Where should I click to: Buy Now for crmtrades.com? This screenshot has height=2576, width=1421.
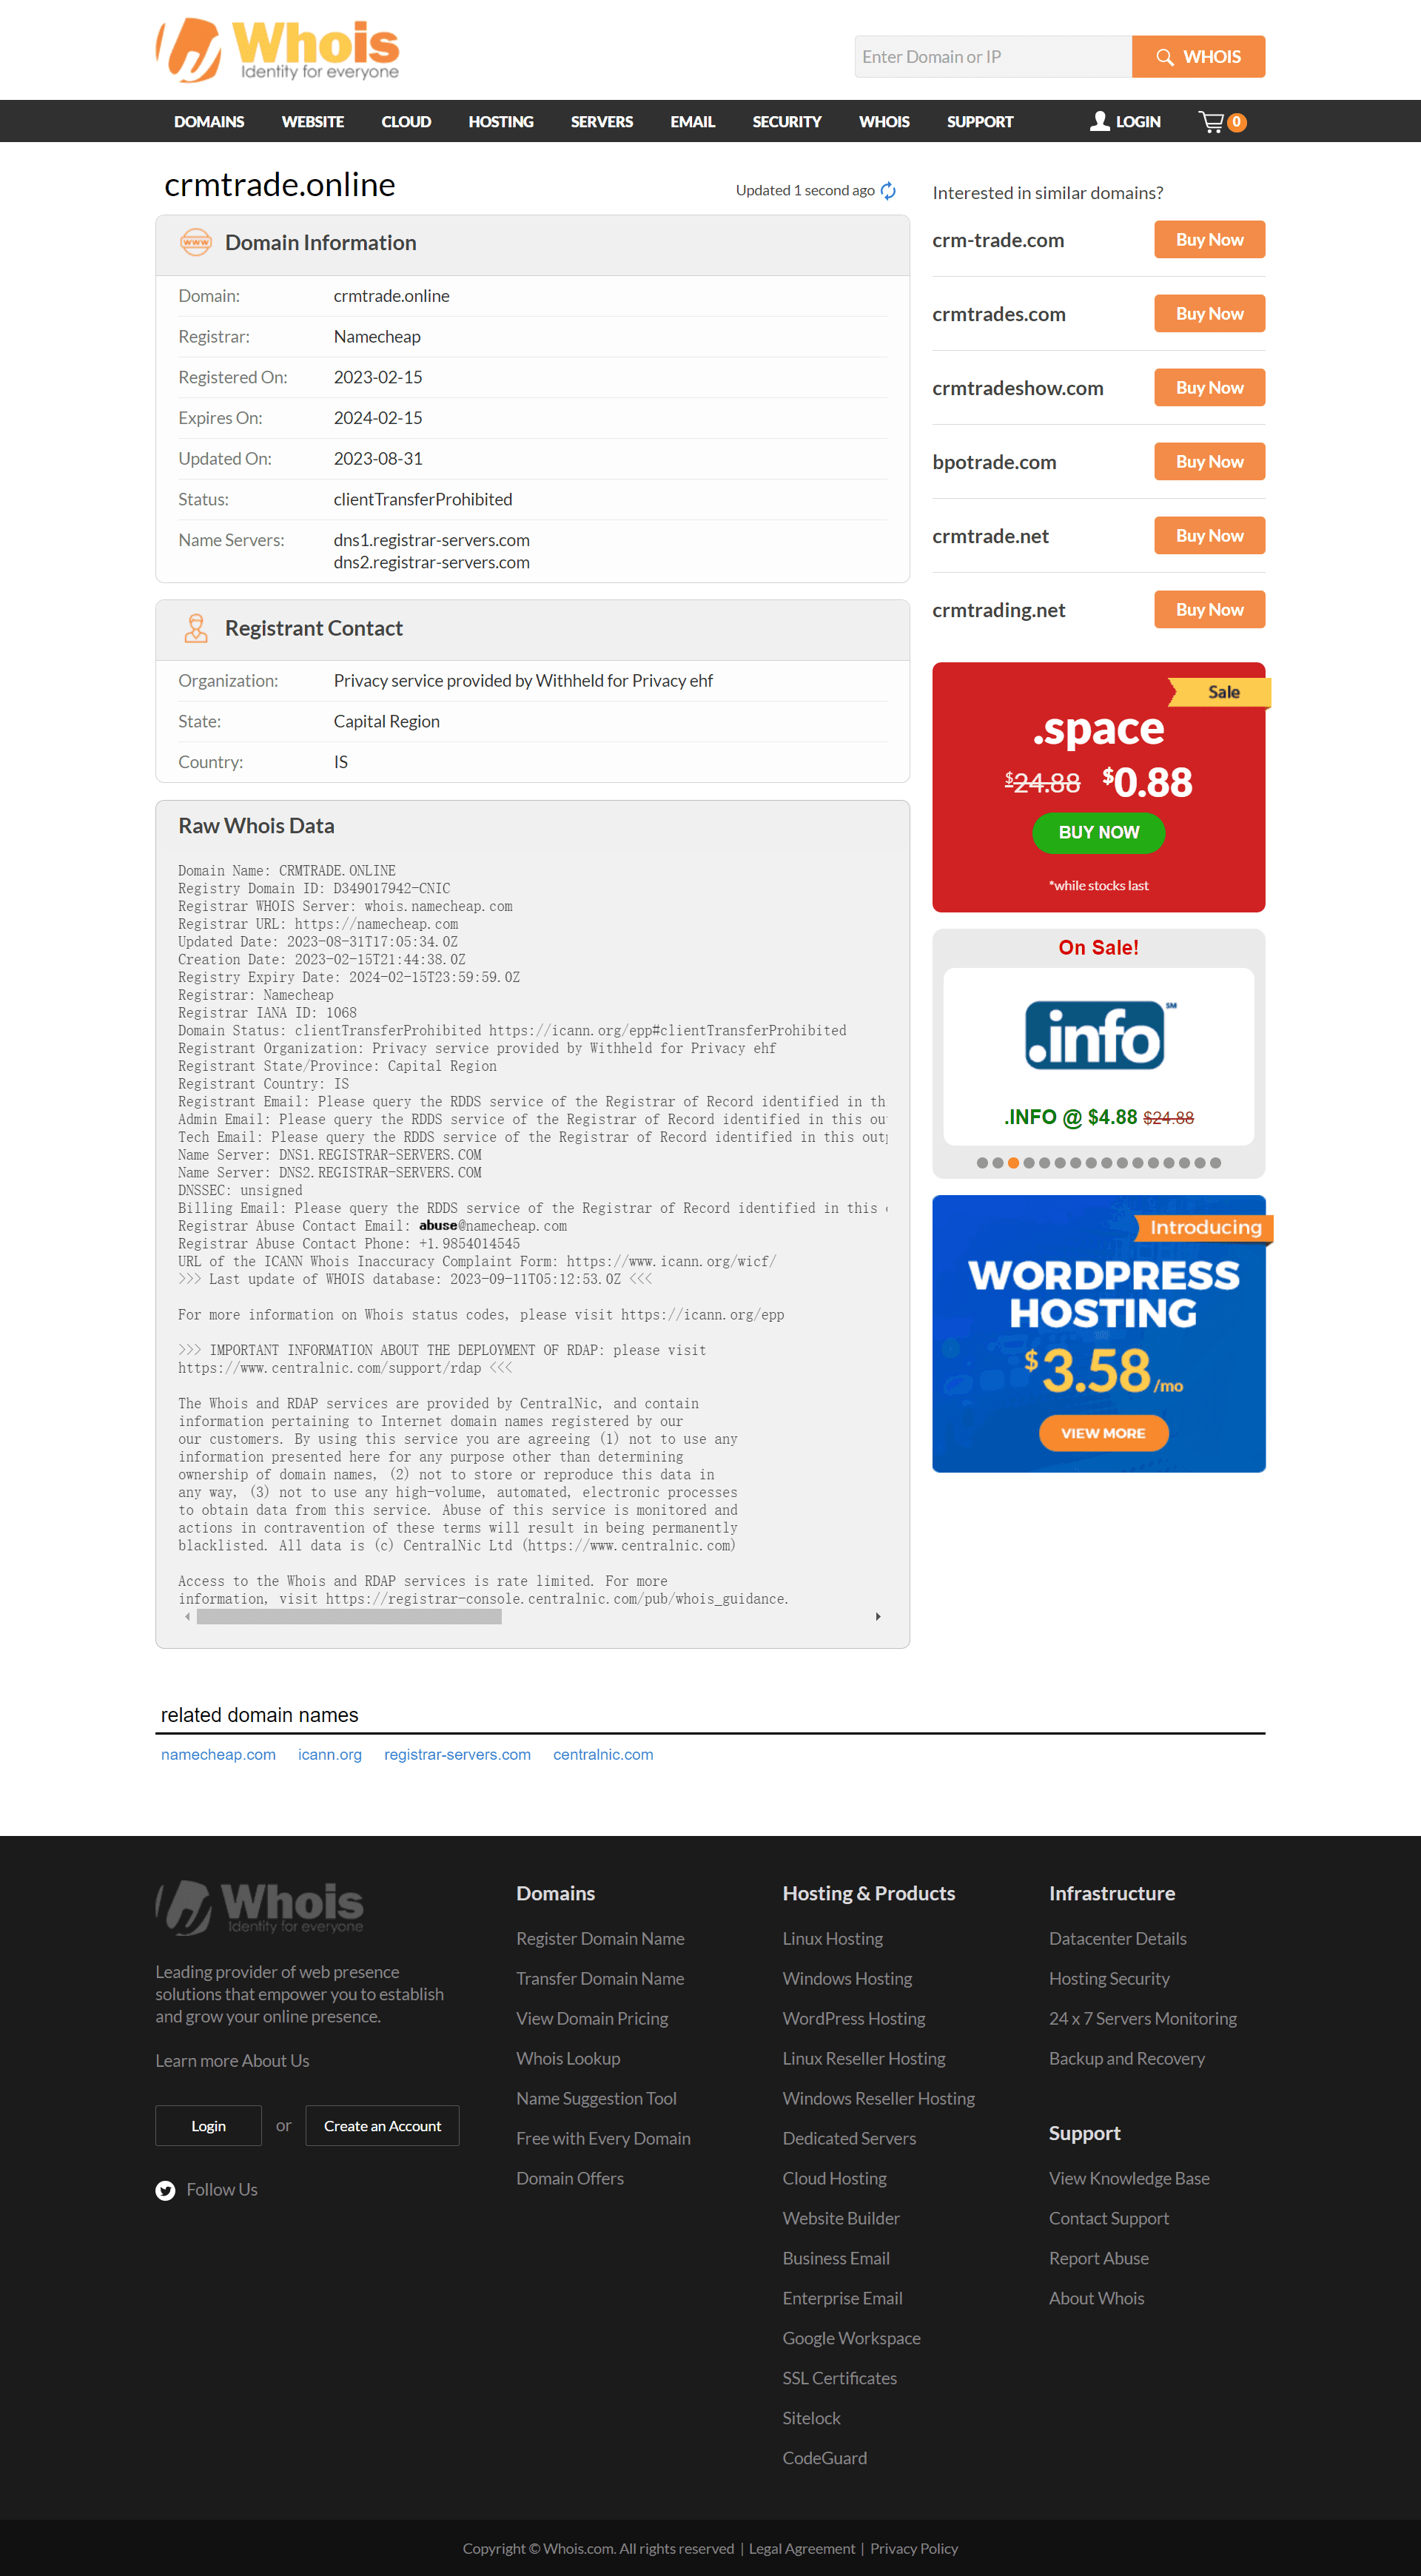[1209, 314]
